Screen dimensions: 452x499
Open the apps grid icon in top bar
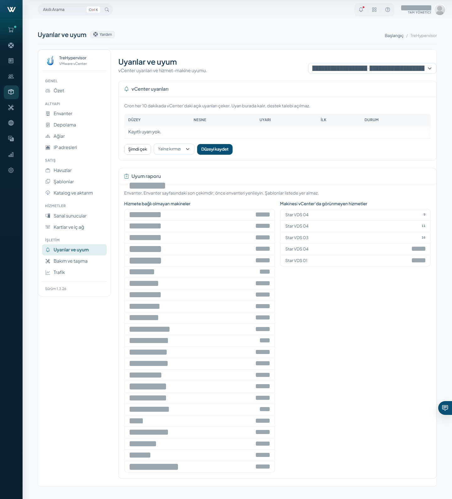tap(374, 10)
